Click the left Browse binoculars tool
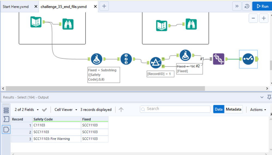The image size is (272, 155). [x=68, y=24]
